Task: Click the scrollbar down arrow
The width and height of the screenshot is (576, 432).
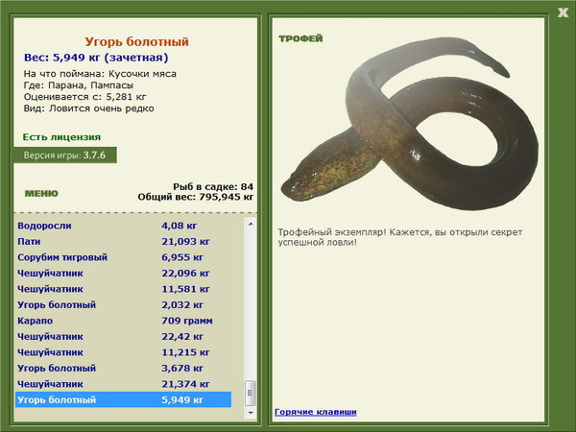Action: pyautogui.click(x=251, y=413)
